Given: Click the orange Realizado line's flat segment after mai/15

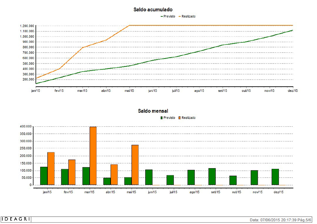Looking at the screenshot, I should coord(211,25).
